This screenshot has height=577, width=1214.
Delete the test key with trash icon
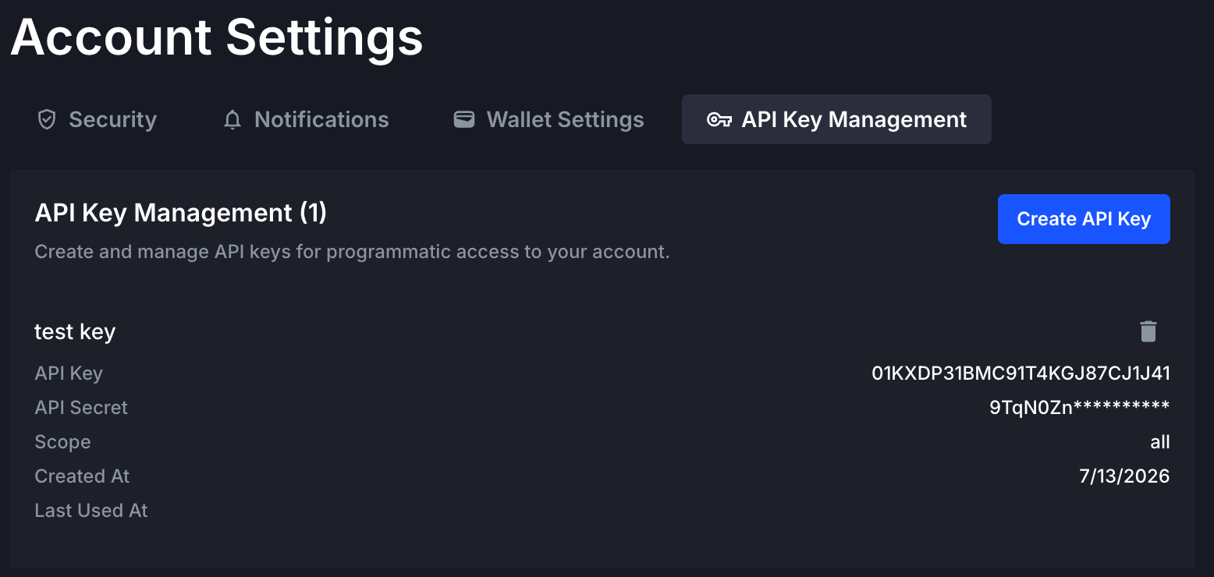click(x=1148, y=331)
